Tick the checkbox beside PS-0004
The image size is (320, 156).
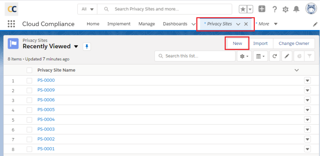(29, 120)
